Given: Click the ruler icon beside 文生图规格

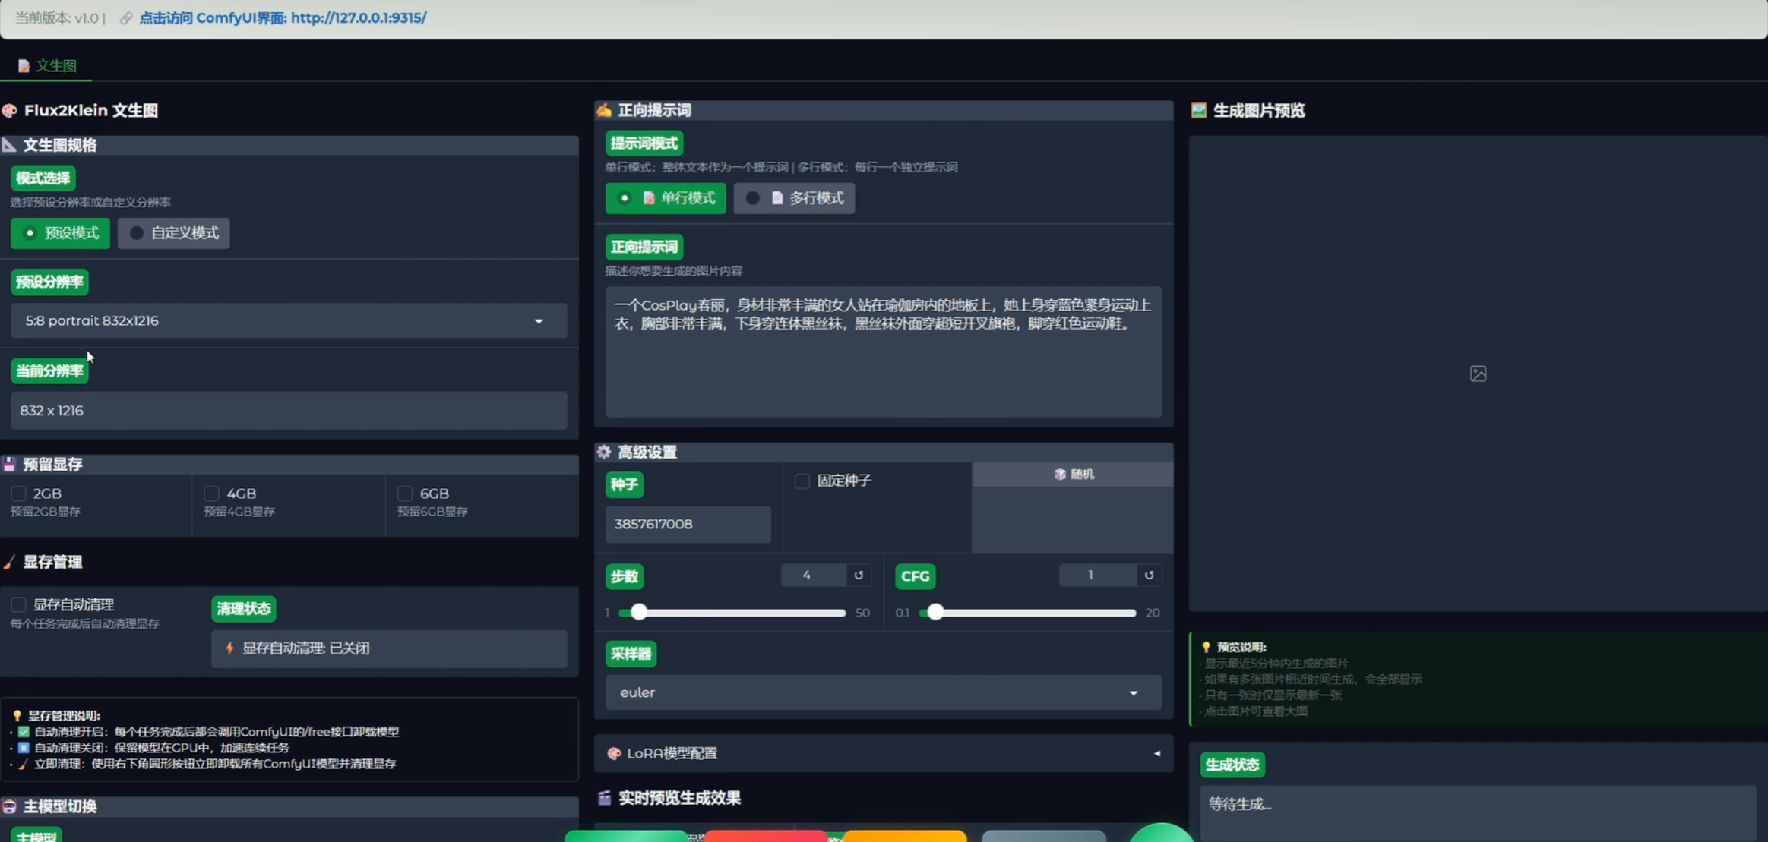Looking at the screenshot, I should [x=9, y=145].
